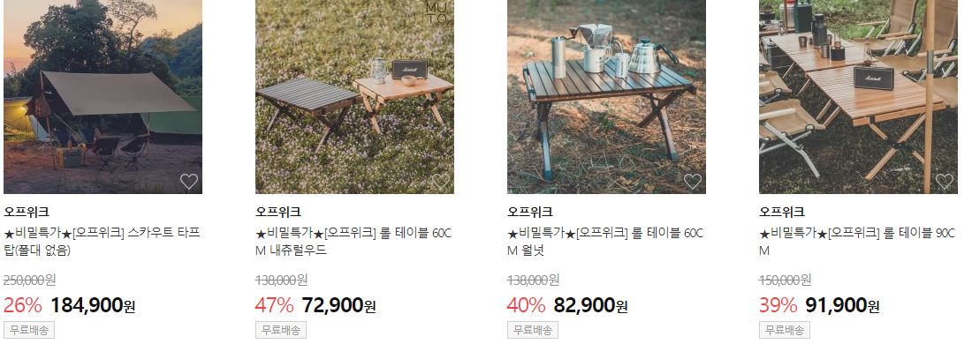Open the 90CM roll table product image
This screenshot has width=972, height=359.
[x=858, y=96]
